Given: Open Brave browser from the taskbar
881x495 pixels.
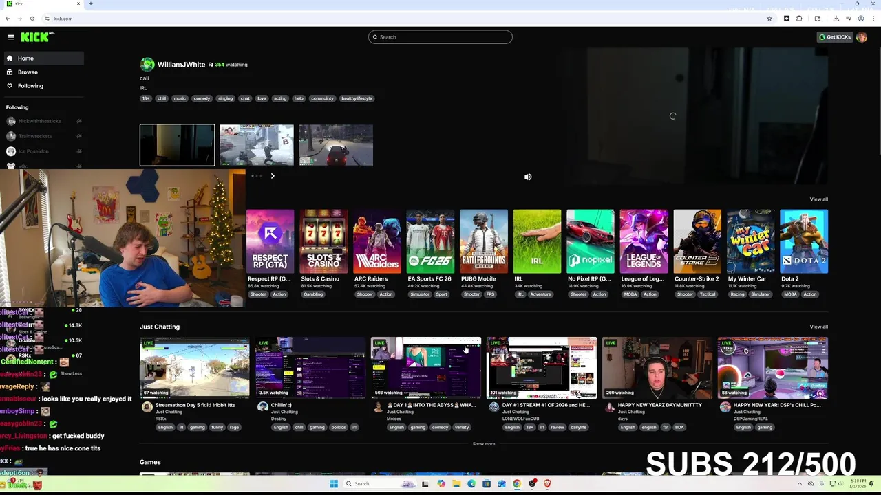Looking at the screenshot, I should [547, 484].
